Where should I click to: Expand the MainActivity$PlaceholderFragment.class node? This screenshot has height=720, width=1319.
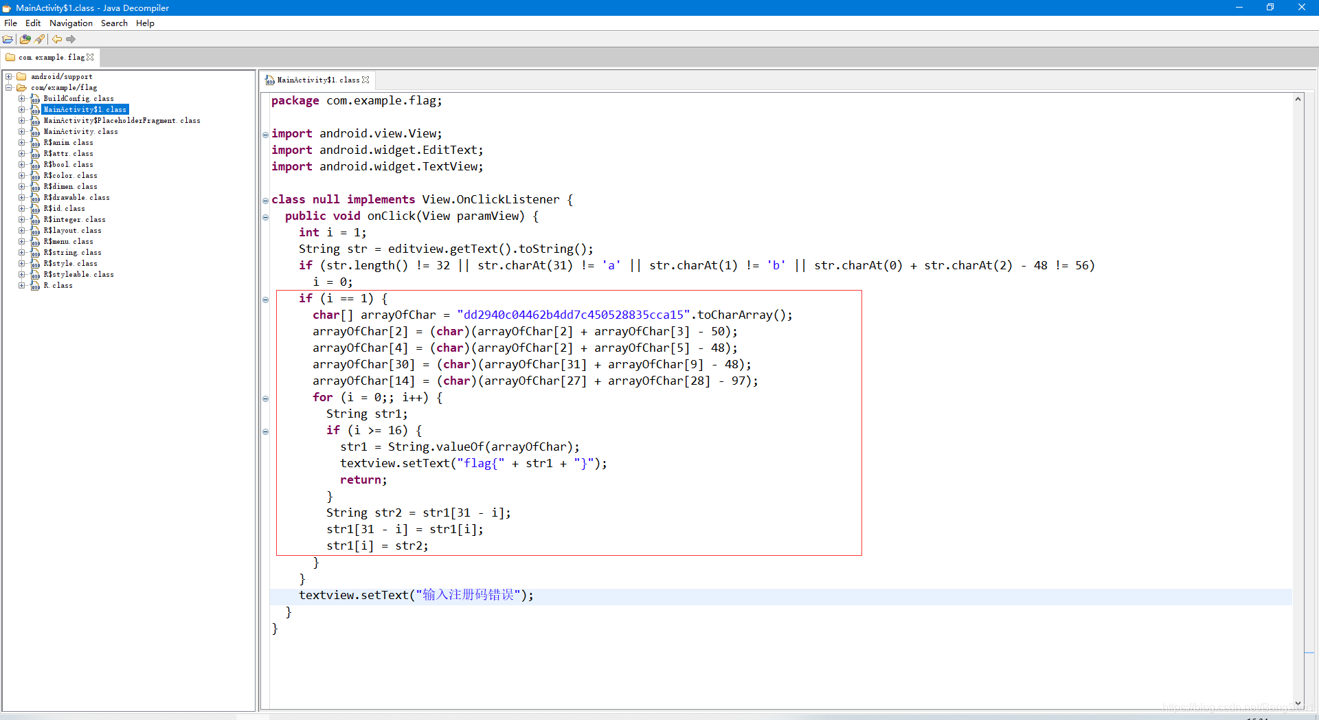[x=22, y=120]
